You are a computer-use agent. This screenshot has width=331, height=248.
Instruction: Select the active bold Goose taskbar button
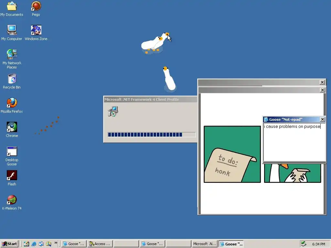(x=231, y=244)
